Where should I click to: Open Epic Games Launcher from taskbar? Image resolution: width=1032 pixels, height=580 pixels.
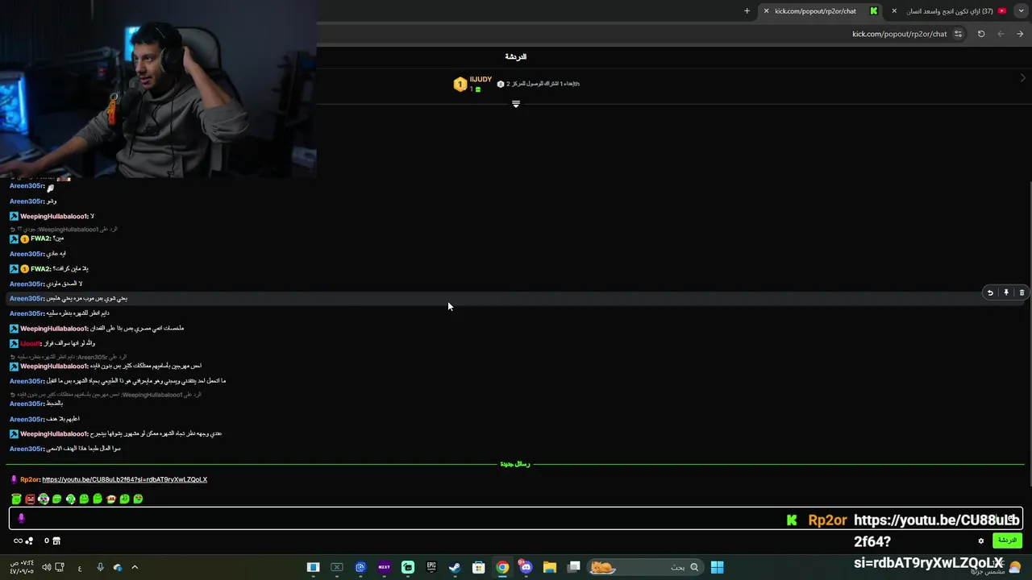[431, 567]
